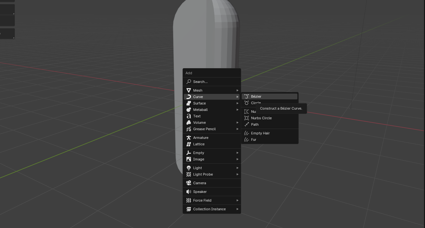Click the Search field in Add menu
The height and width of the screenshot is (228, 425).
[x=212, y=82]
